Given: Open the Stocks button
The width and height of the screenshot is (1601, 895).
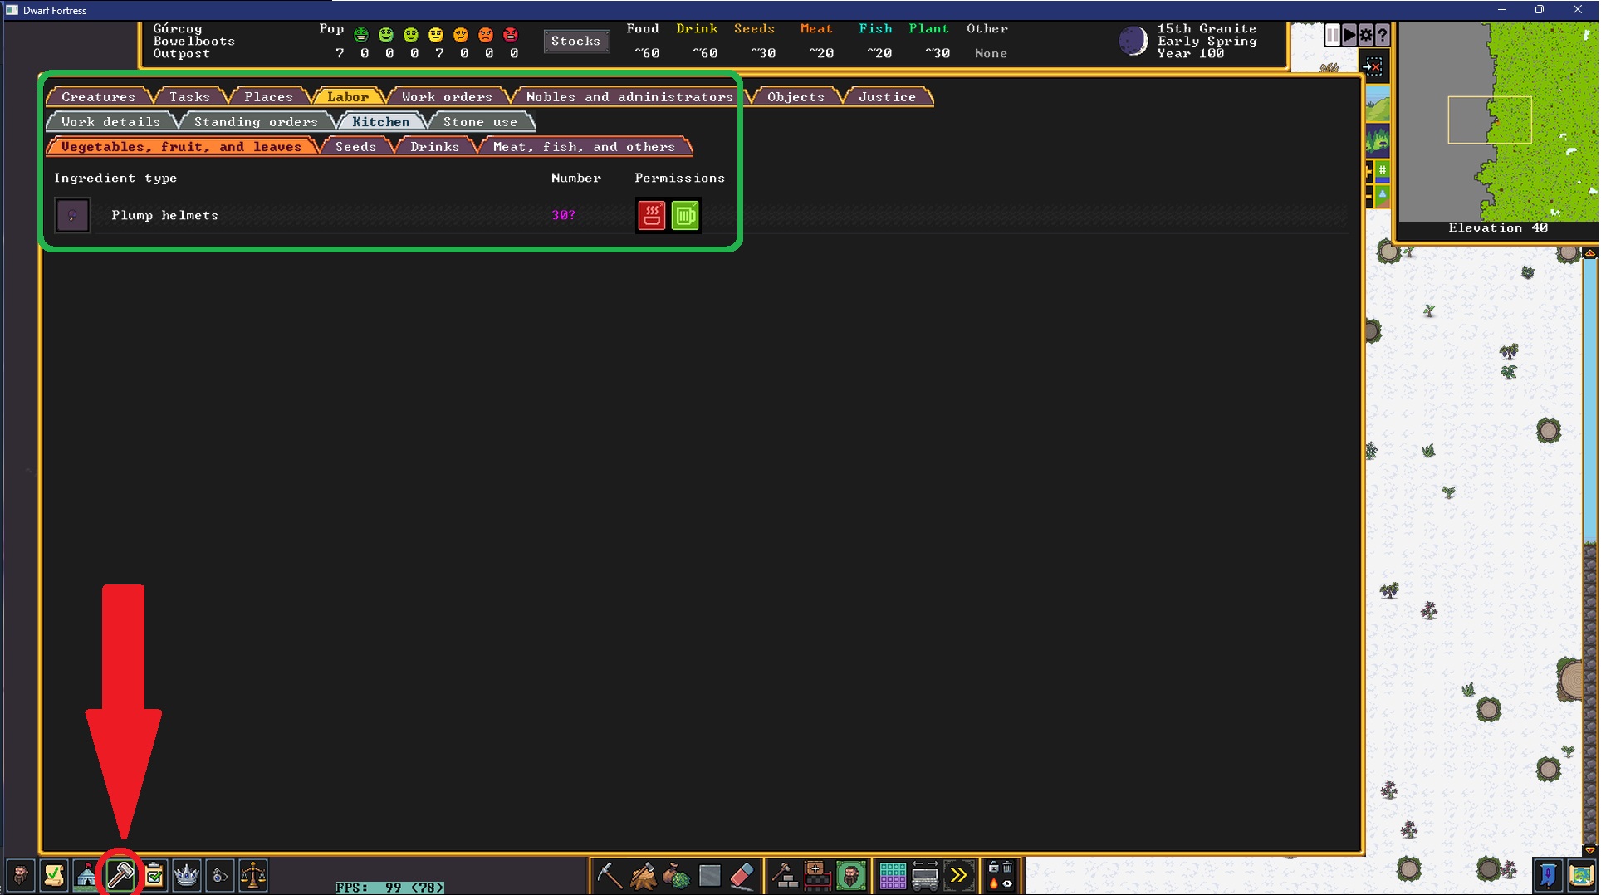Looking at the screenshot, I should (575, 41).
